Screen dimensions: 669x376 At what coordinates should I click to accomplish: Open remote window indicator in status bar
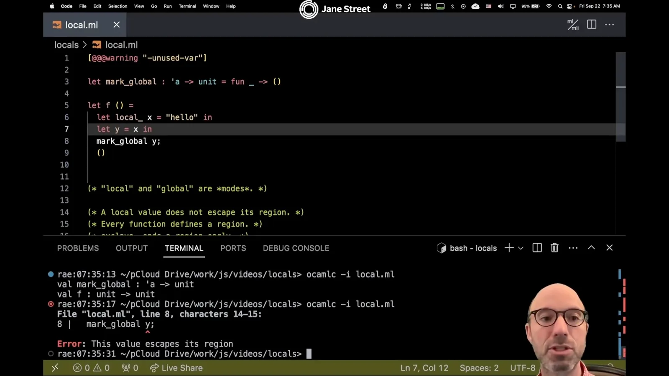pyautogui.click(x=55, y=368)
